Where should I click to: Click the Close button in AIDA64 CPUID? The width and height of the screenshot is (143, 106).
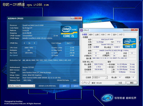[x=76, y=86]
